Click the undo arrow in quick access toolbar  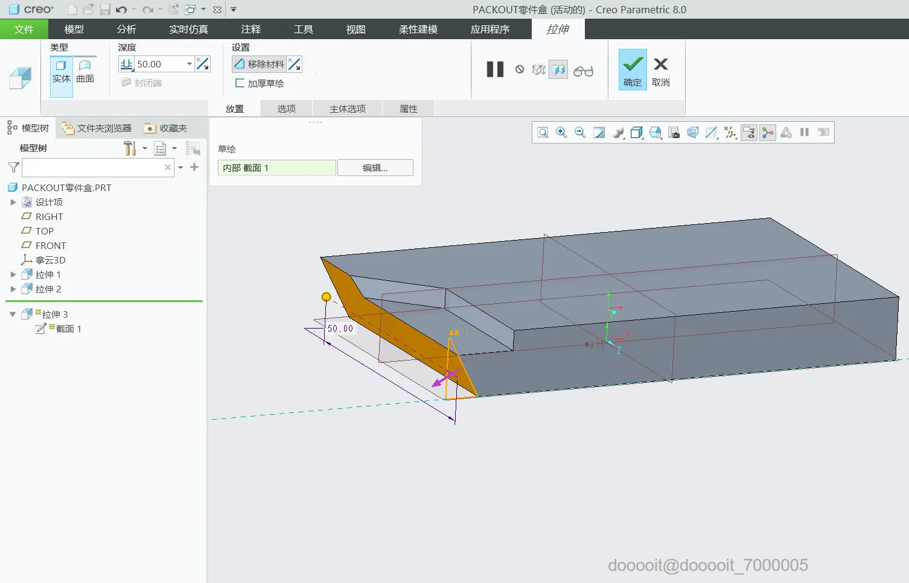click(121, 10)
